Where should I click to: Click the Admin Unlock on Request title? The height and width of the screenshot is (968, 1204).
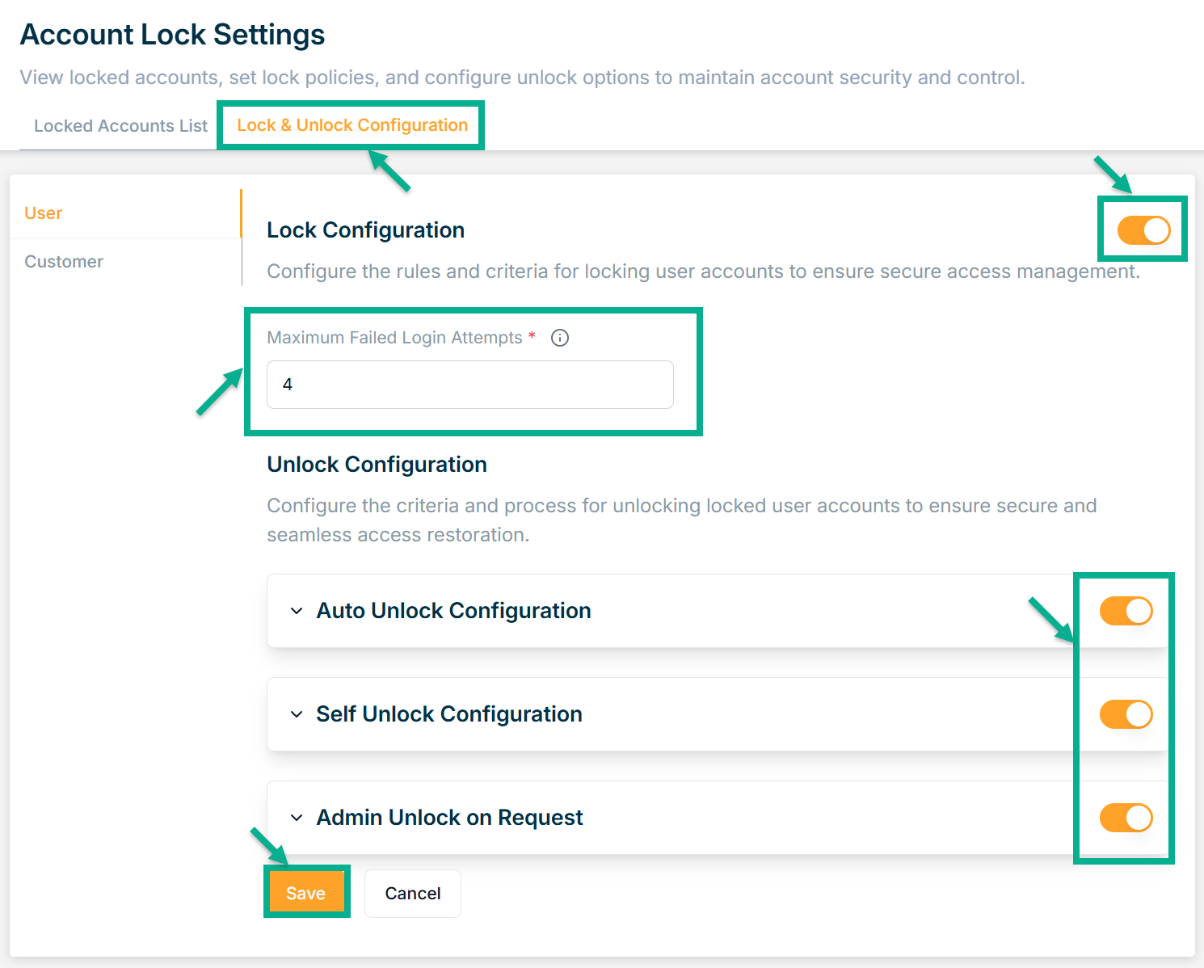point(449,818)
